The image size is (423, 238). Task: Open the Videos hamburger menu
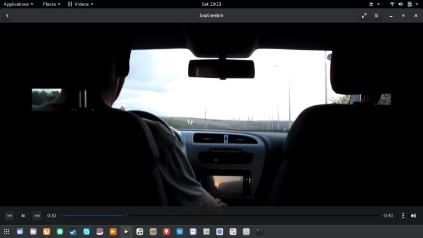pos(376,16)
